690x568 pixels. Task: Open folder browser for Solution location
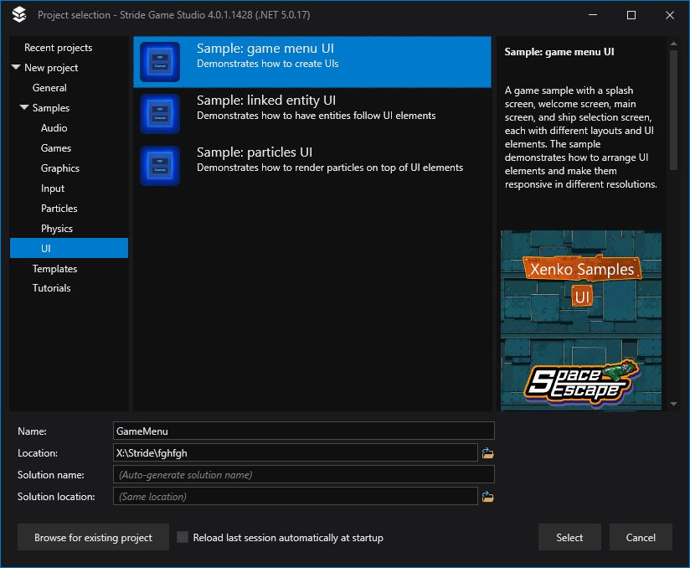(x=487, y=497)
